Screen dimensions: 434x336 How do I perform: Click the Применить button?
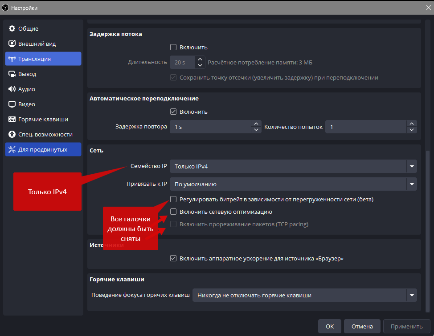click(x=407, y=326)
